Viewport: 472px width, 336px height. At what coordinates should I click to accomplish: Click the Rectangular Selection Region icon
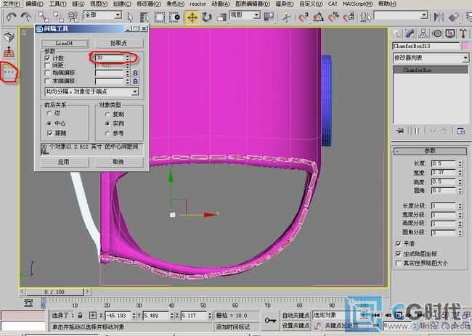click(160, 17)
